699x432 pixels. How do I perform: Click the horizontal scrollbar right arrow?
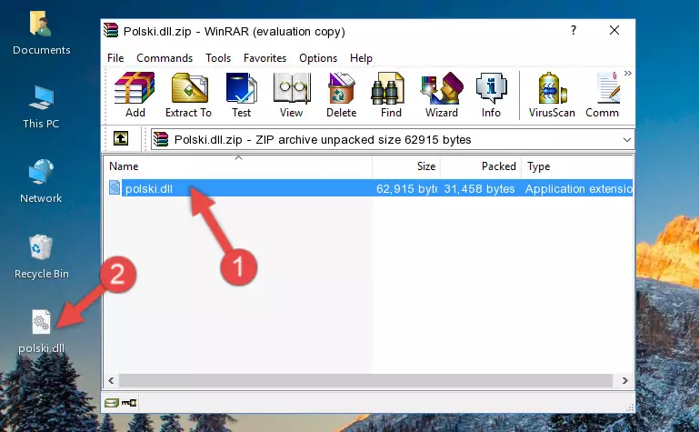(625, 381)
